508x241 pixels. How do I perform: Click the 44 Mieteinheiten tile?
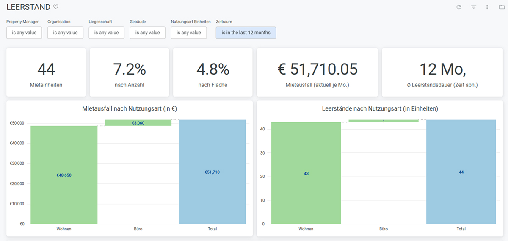46,72
